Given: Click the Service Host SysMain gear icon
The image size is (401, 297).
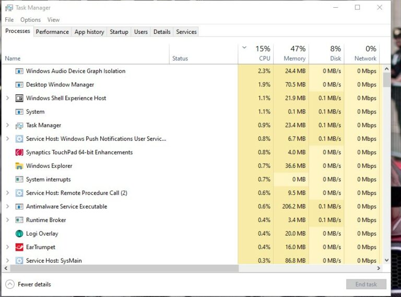Looking at the screenshot, I should click(x=19, y=261).
